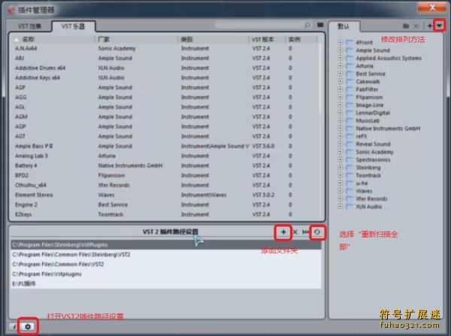Click the Spectrasonics folder icon
Image resolution: width=451 pixels, height=336 pixels.
[x=350, y=159]
